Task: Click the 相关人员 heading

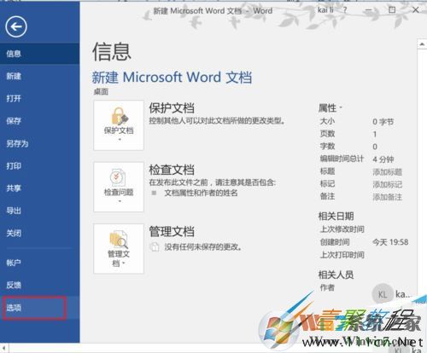Action: 336,275
